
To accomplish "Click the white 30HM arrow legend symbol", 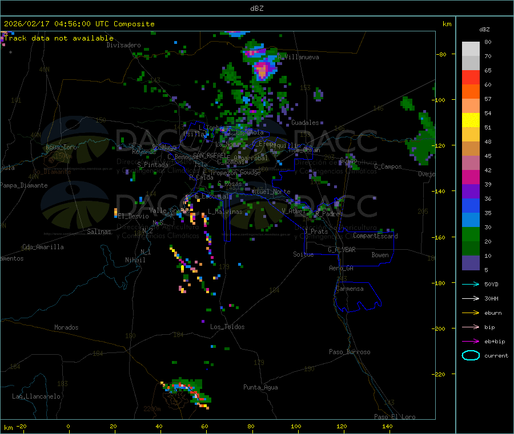I will 471,298.
